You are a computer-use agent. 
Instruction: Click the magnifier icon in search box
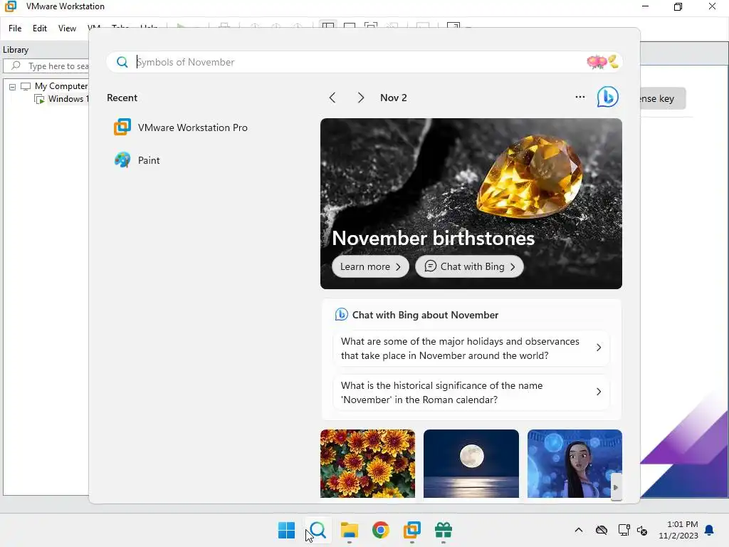(x=122, y=62)
